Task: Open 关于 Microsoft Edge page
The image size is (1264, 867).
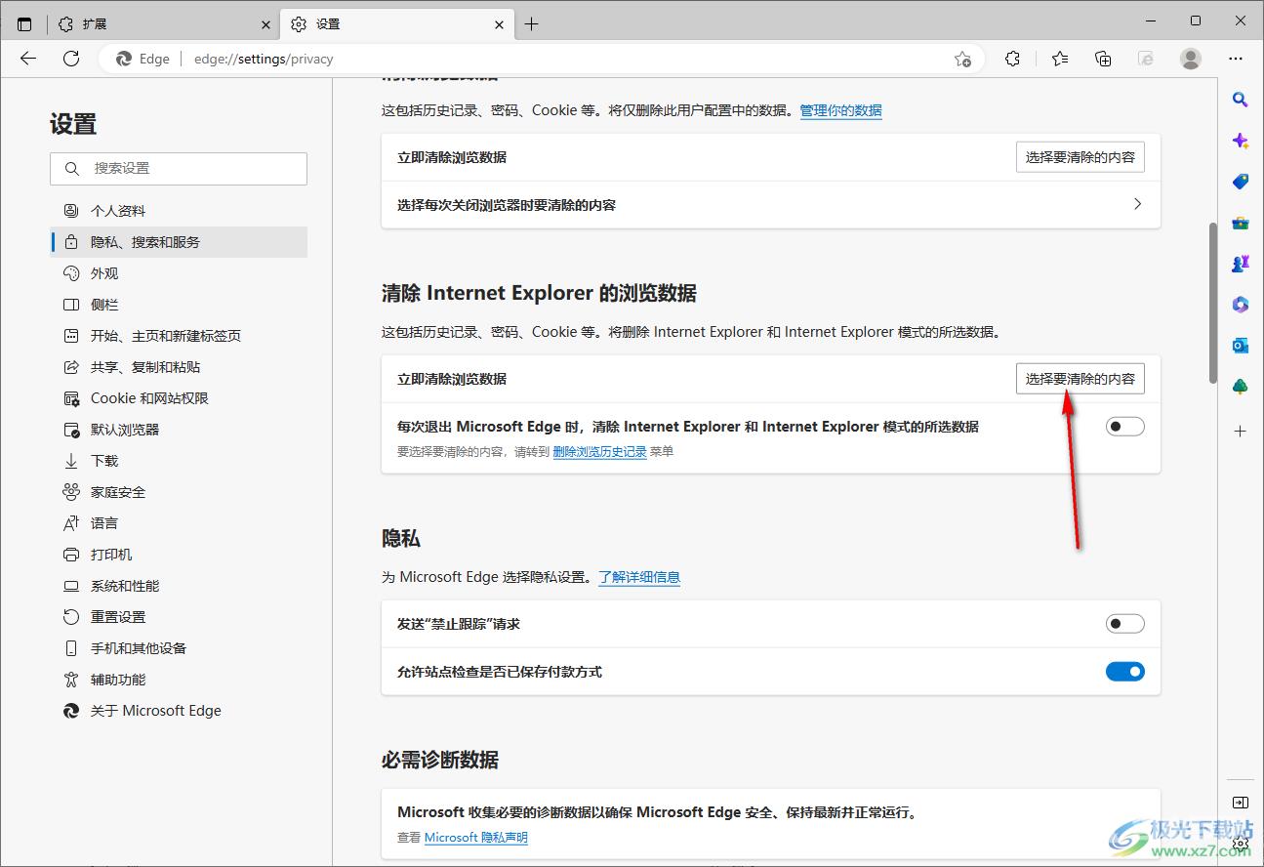Action: point(179,711)
